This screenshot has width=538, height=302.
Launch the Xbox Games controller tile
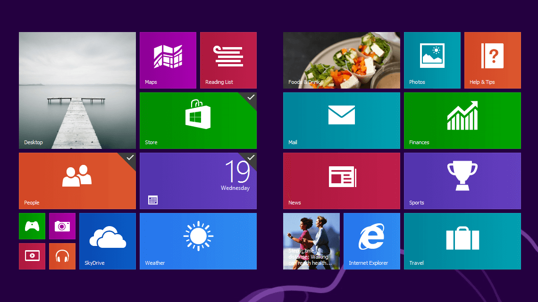[32, 226]
